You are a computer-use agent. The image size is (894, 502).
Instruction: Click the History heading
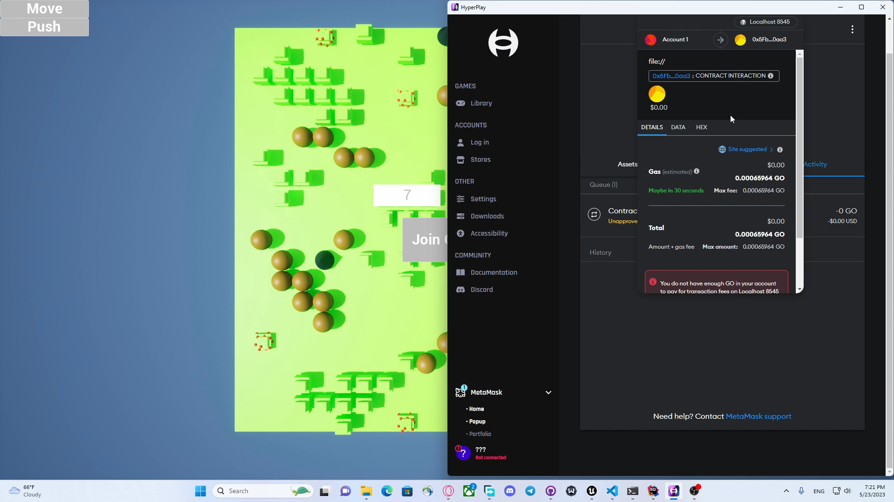coord(600,252)
